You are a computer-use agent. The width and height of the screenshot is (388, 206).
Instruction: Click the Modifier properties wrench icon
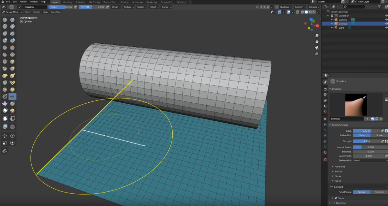325,124
